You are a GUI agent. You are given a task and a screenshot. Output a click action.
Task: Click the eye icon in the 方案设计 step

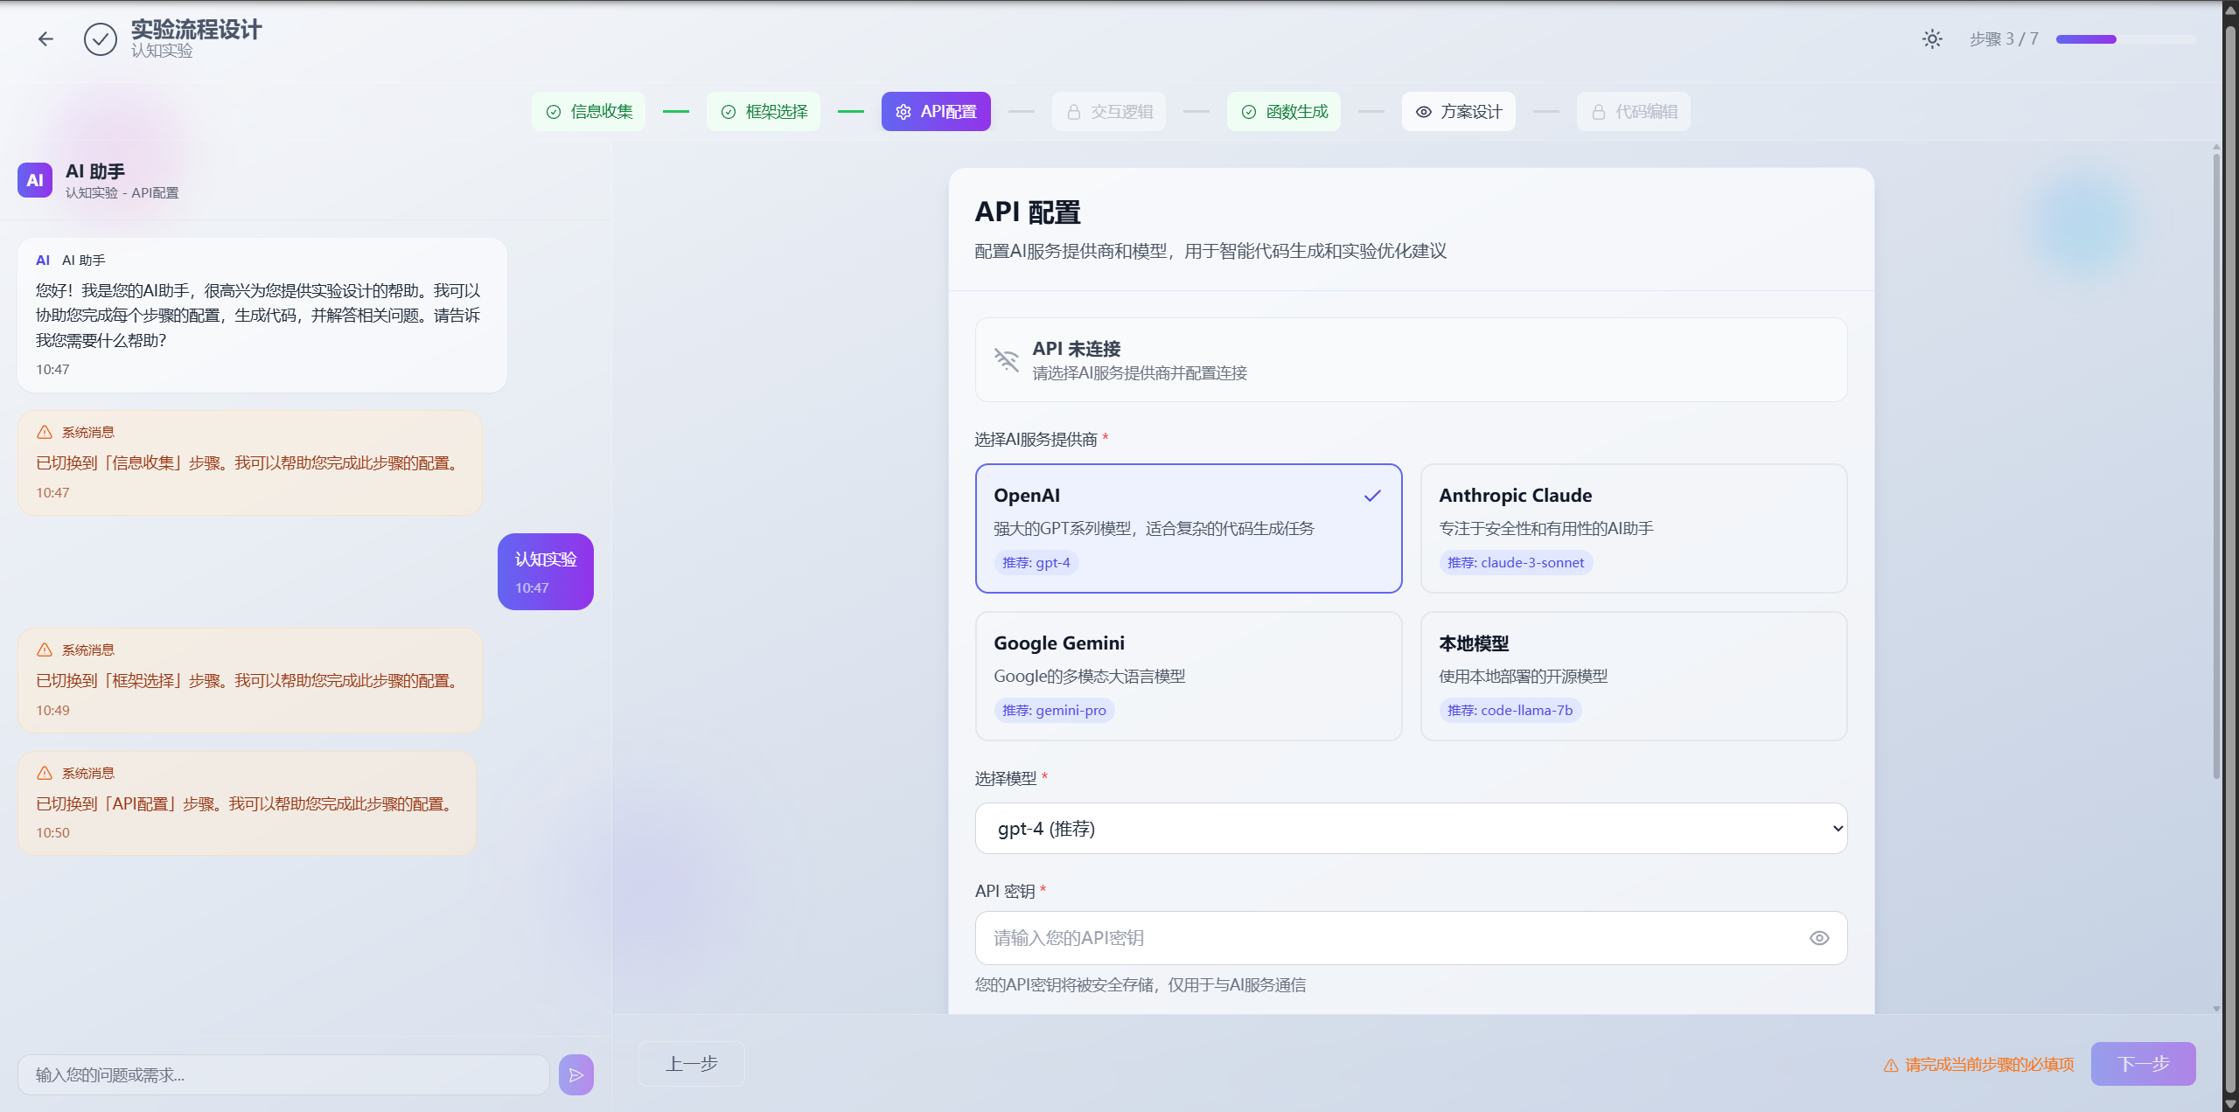(x=1424, y=112)
